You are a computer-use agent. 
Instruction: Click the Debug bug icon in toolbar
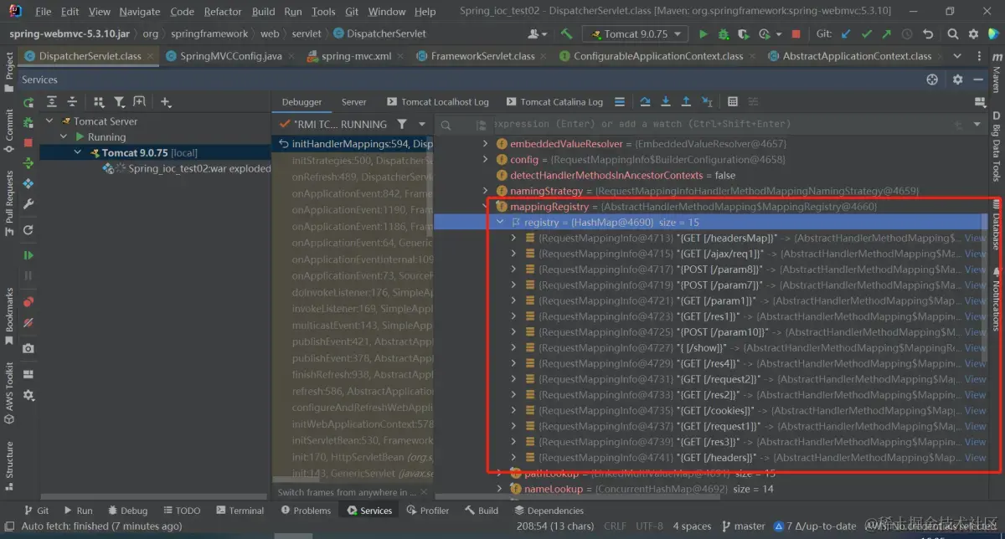click(x=723, y=34)
